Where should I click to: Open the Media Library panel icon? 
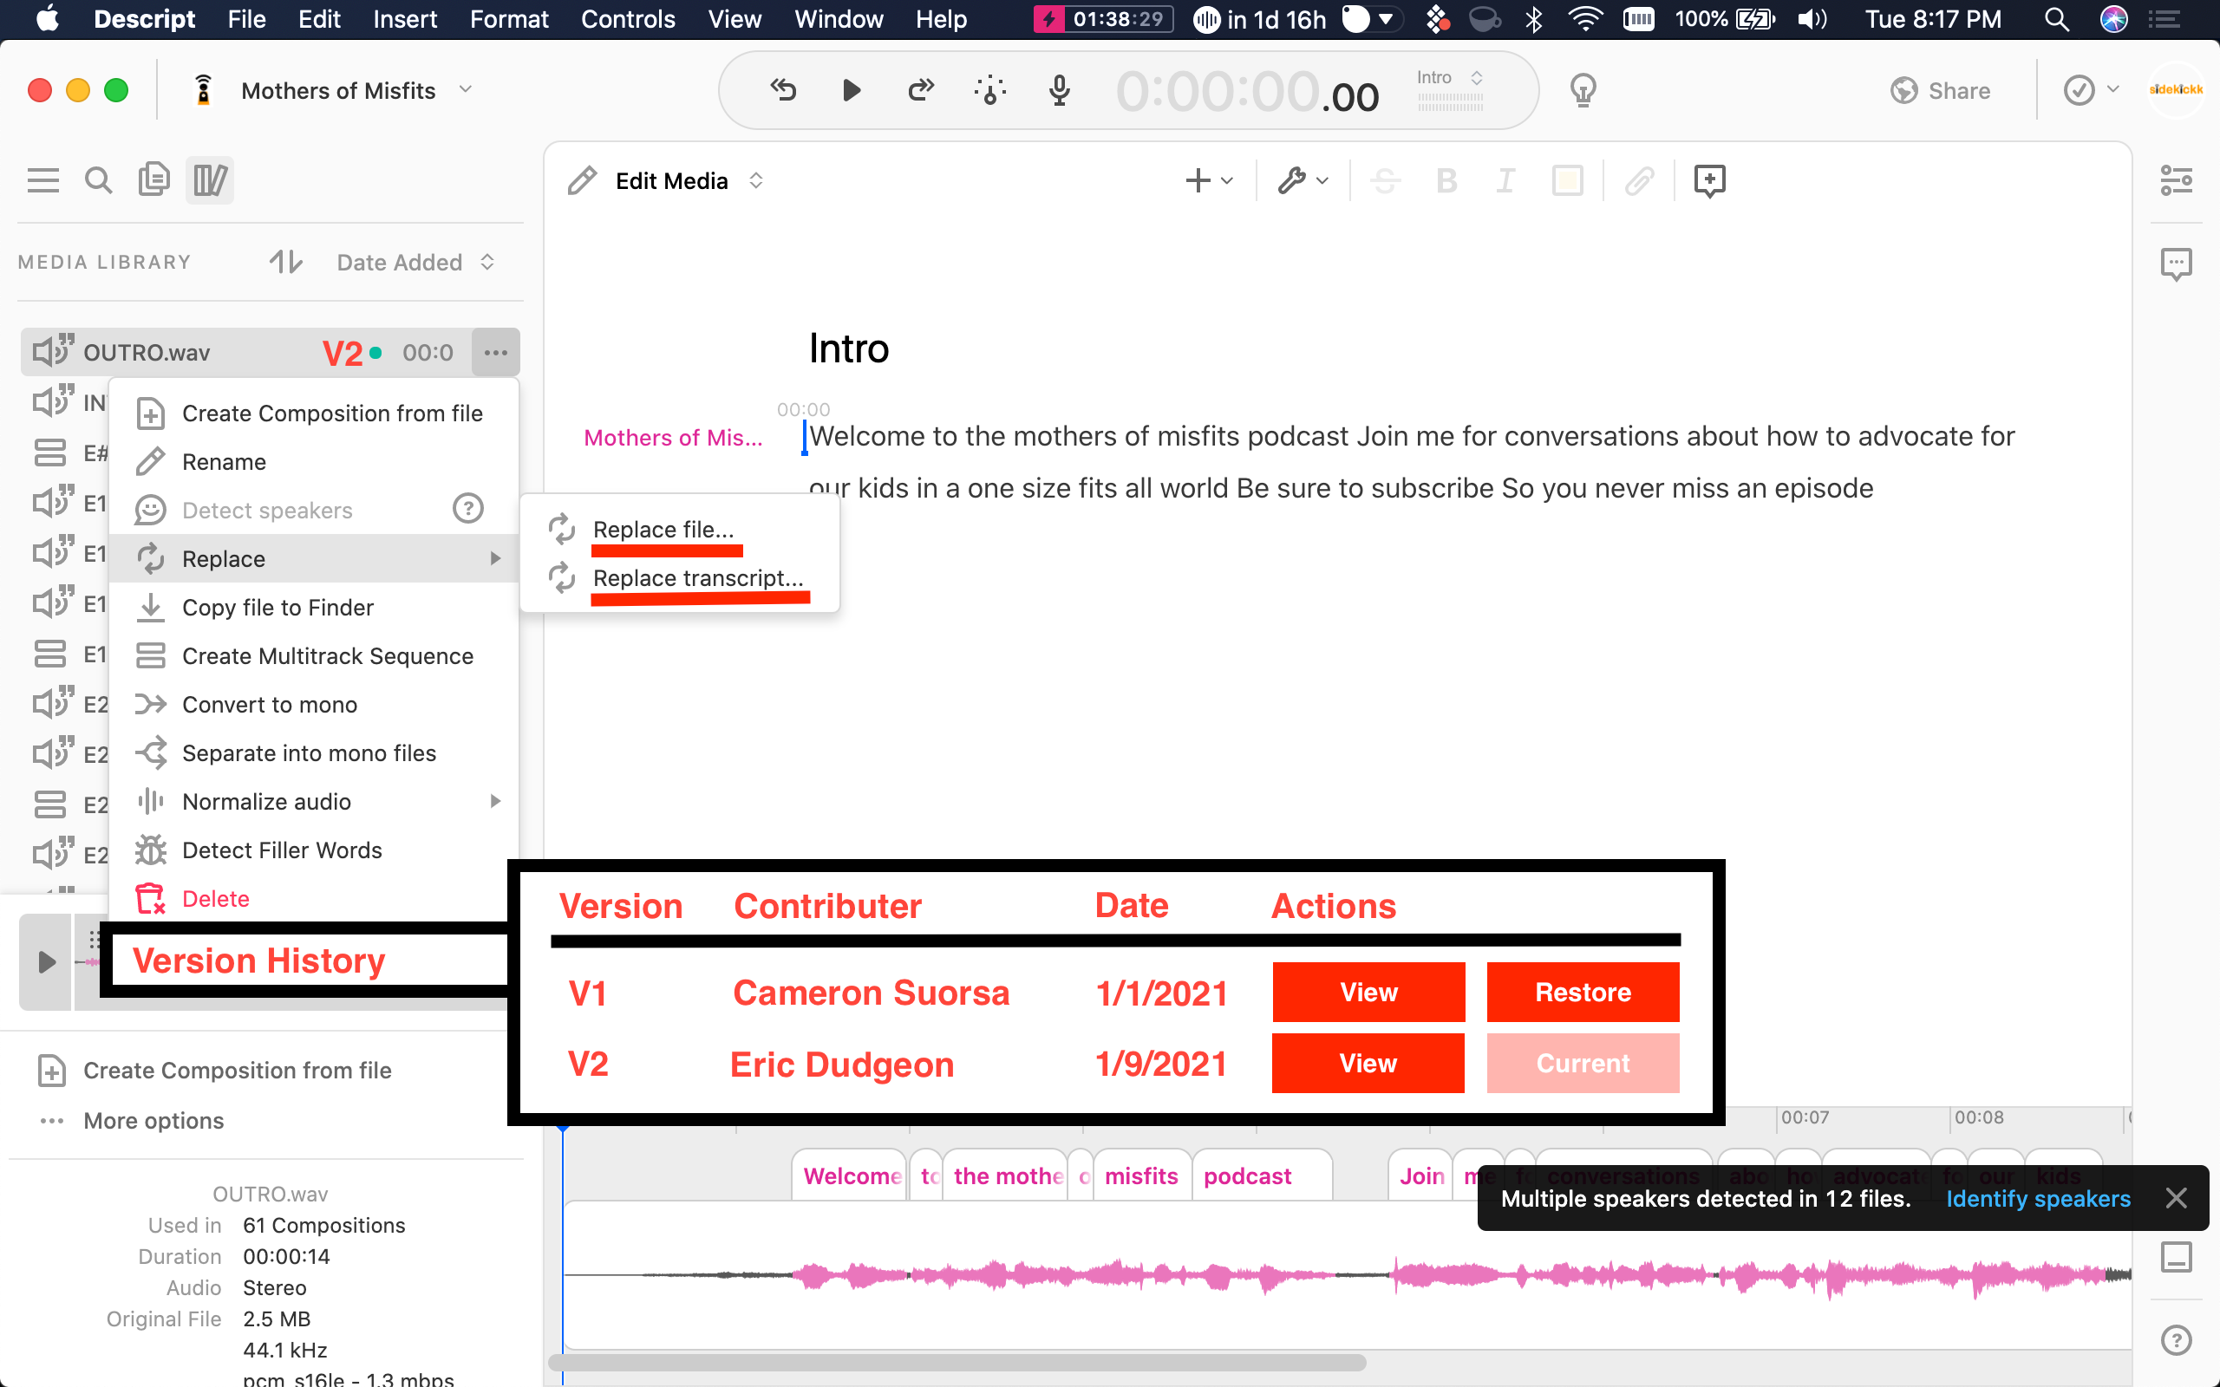point(209,179)
